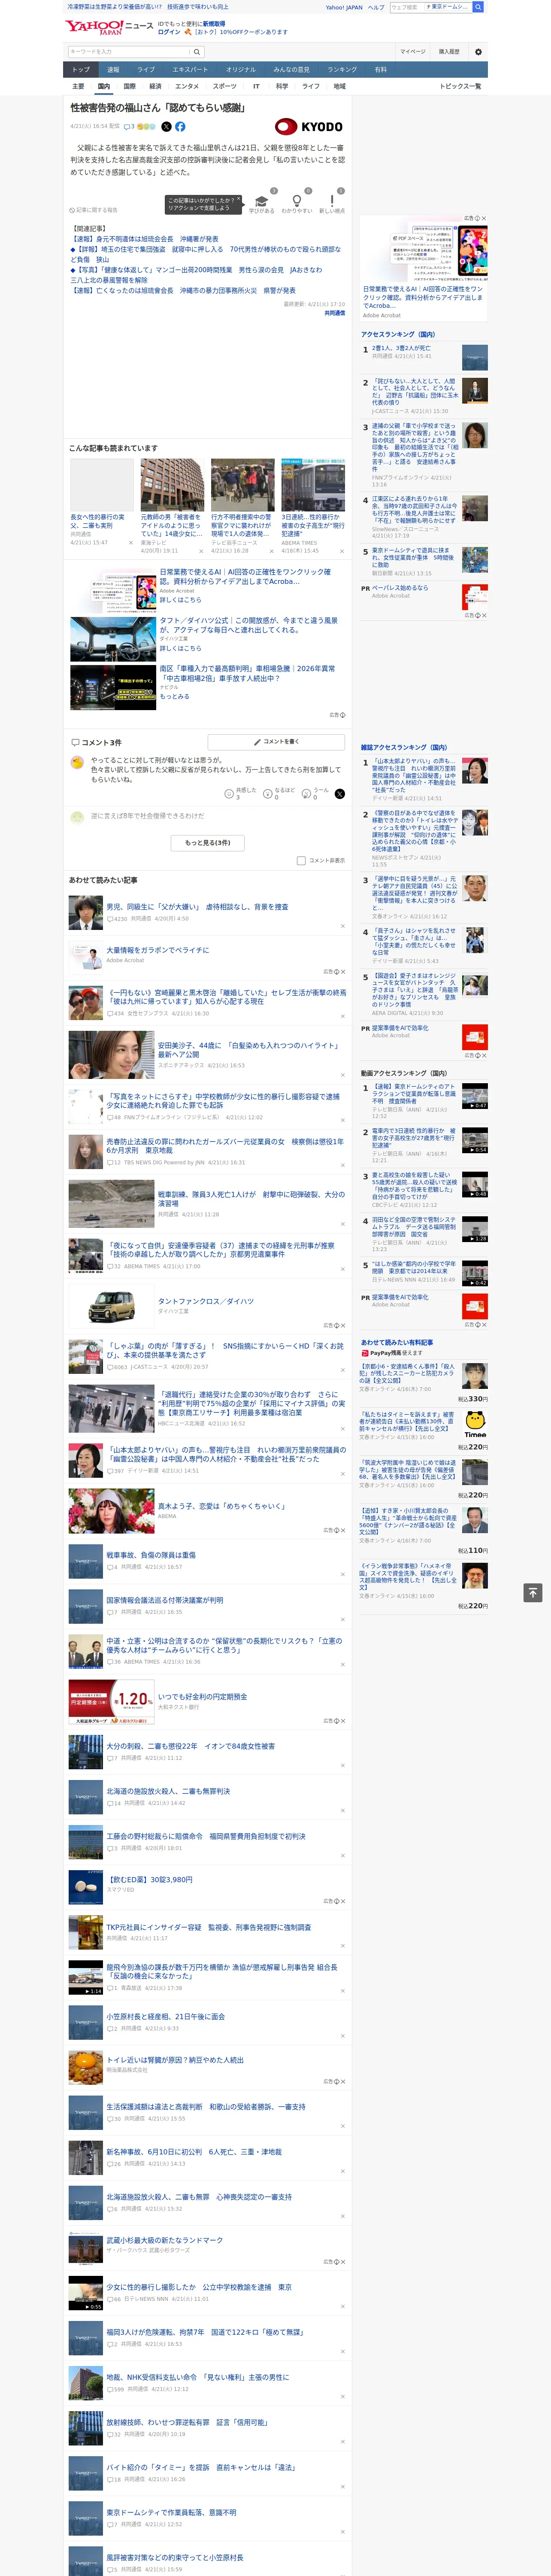Image resolution: width=551 pixels, height=2576 pixels.
Task: Open 東京ドームシティで作業員転落 article
Action: click(171, 2512)
